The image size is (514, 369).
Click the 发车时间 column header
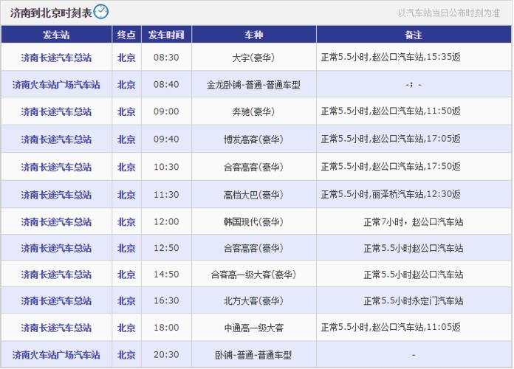166,35
